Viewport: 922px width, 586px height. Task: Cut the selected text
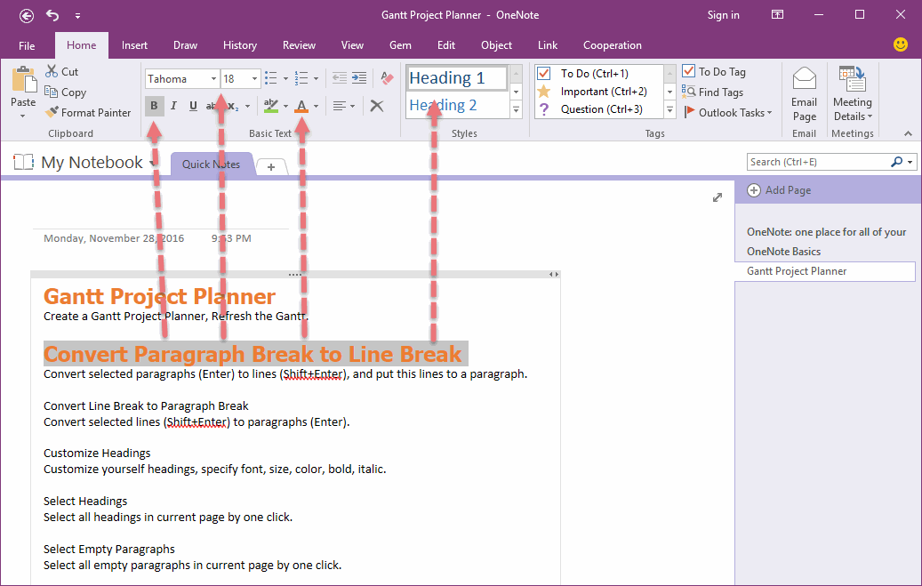61,72
